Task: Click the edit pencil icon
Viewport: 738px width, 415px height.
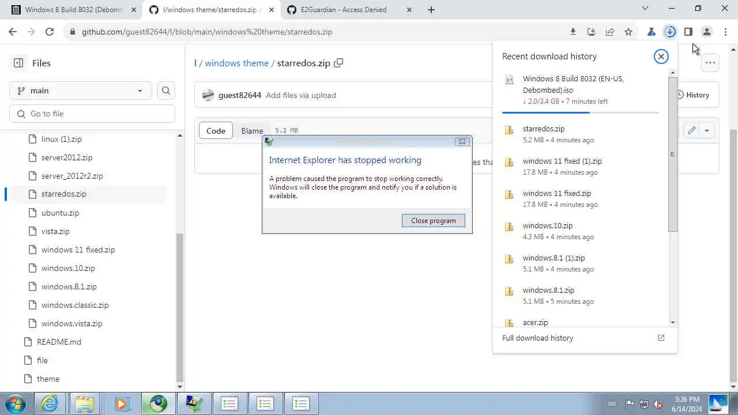Action: [x=691, y=130]
